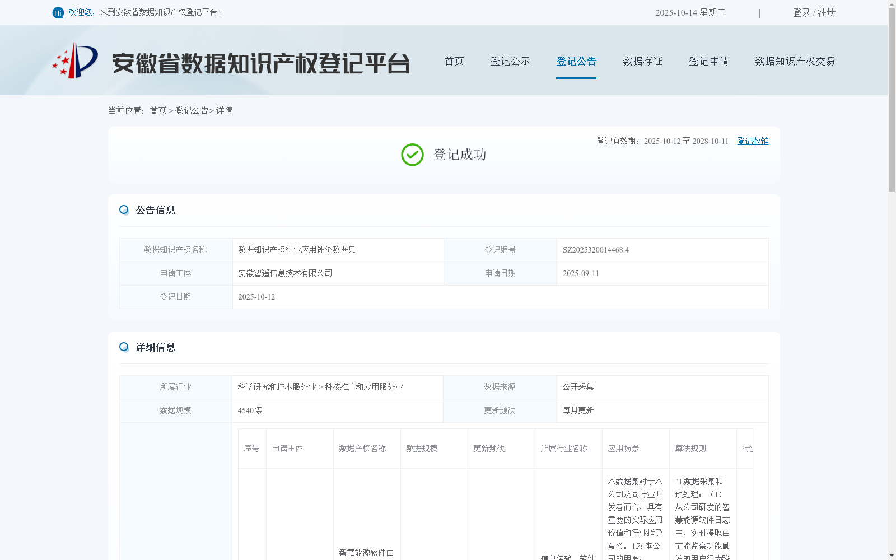Click the 更新频次 column header in detail table
Screen dimensions: 896x560
(501, 449)
